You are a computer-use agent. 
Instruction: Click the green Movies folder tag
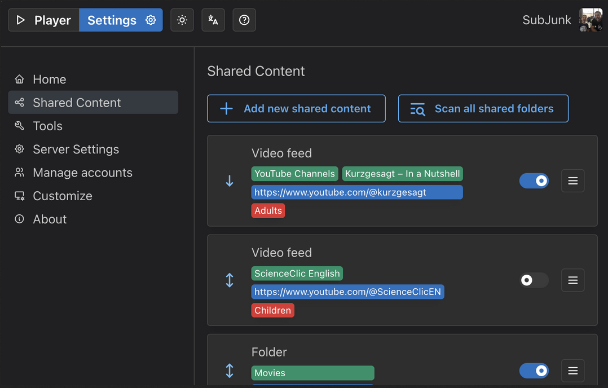[x=313, y=373]
